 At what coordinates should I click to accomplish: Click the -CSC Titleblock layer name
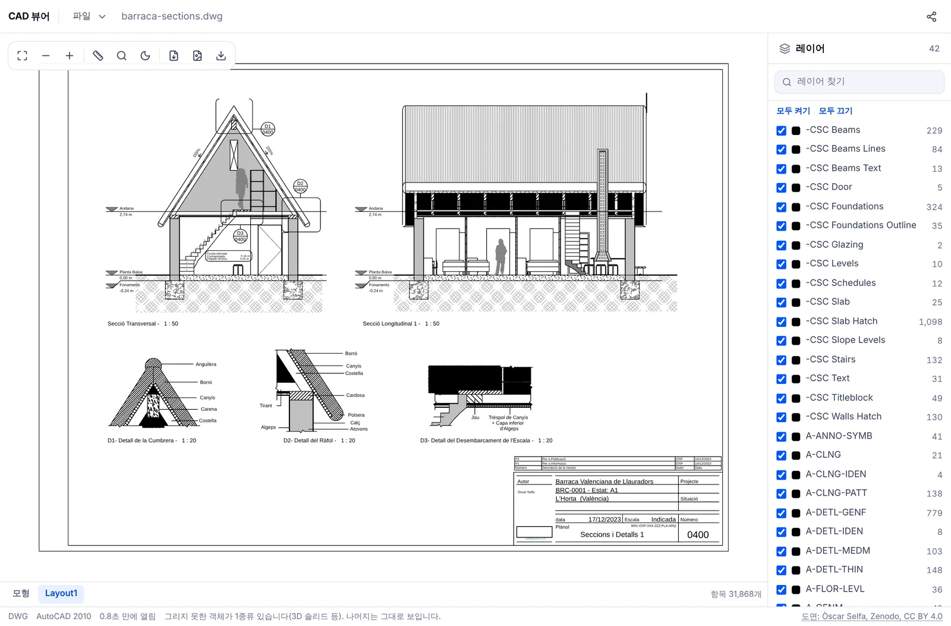click(x=839, y=398)
